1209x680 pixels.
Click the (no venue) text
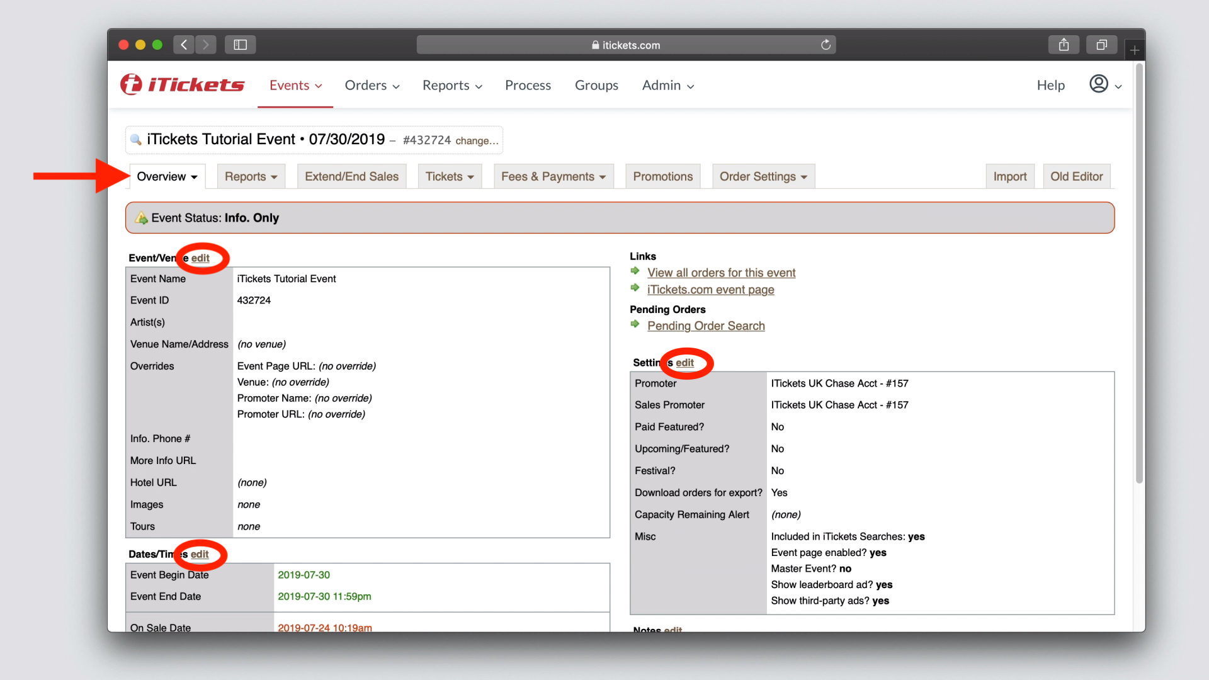261,344
